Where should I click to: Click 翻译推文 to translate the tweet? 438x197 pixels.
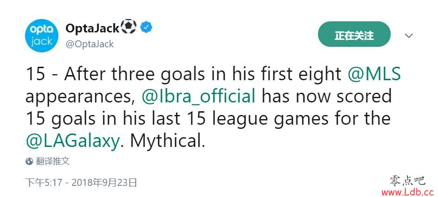(x=53, y=161)
